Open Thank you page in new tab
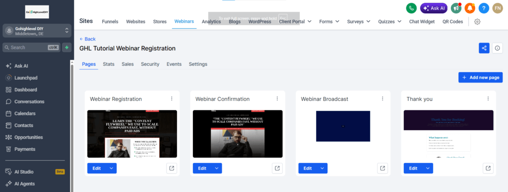The image size is (508, 192). click(488, 168)
